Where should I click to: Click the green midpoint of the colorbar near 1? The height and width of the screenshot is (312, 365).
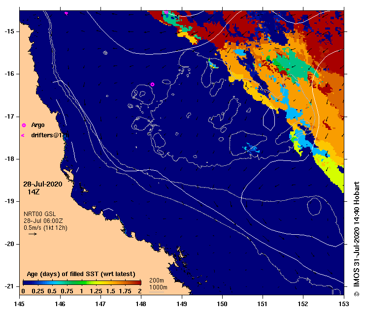82,282
